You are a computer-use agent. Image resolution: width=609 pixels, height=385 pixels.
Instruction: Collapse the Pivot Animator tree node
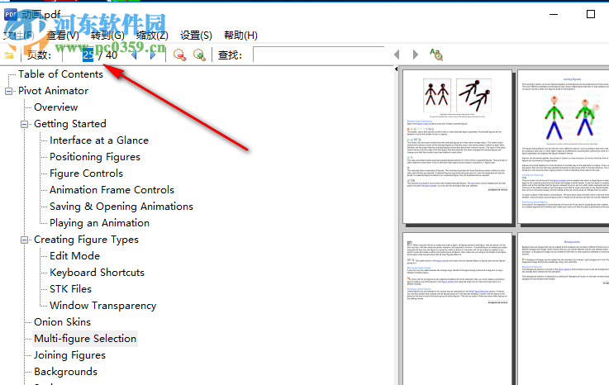click(8, 92)
